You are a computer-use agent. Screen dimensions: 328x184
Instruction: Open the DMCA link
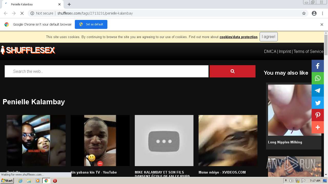coord(270,51)
